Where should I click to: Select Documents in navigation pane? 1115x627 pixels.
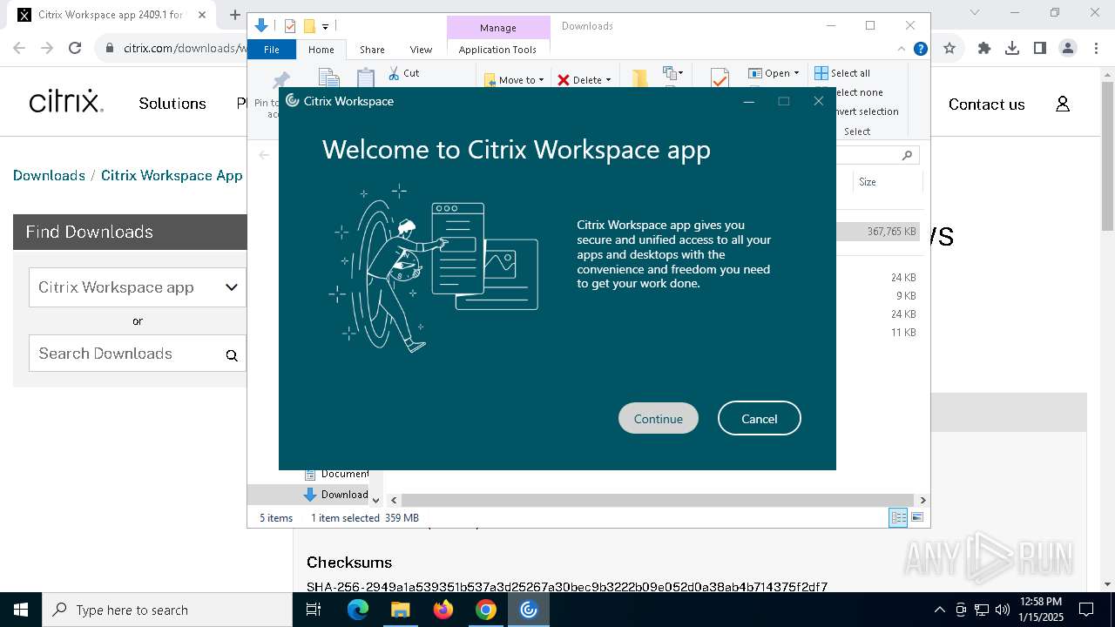click(x=335, y=474)
